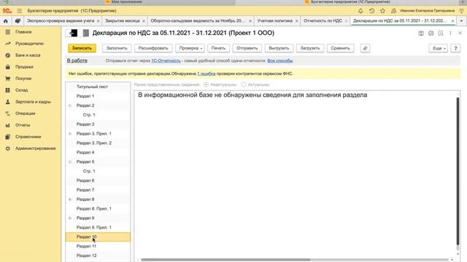The height and width of the screenshot is (262, 467).
Task: Click the Печать button
Action: [x=218, y=48]
